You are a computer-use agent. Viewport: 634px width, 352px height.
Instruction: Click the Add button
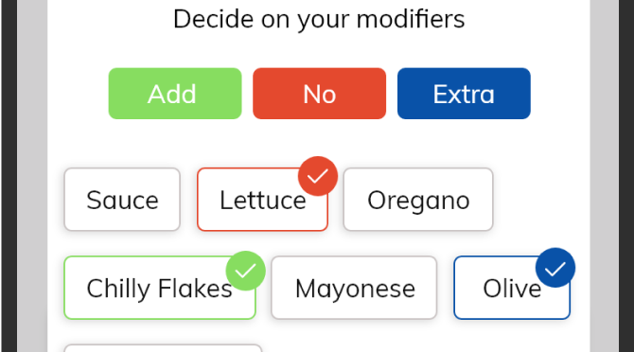pyautogui.click(x=175, y=94)
